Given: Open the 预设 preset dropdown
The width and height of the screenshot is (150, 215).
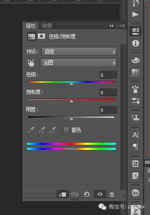Looking at the screenshot, I should point(79,52).
